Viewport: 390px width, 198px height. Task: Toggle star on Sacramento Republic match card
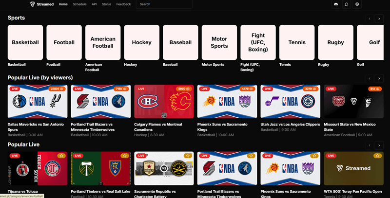[x=188, y=156]
